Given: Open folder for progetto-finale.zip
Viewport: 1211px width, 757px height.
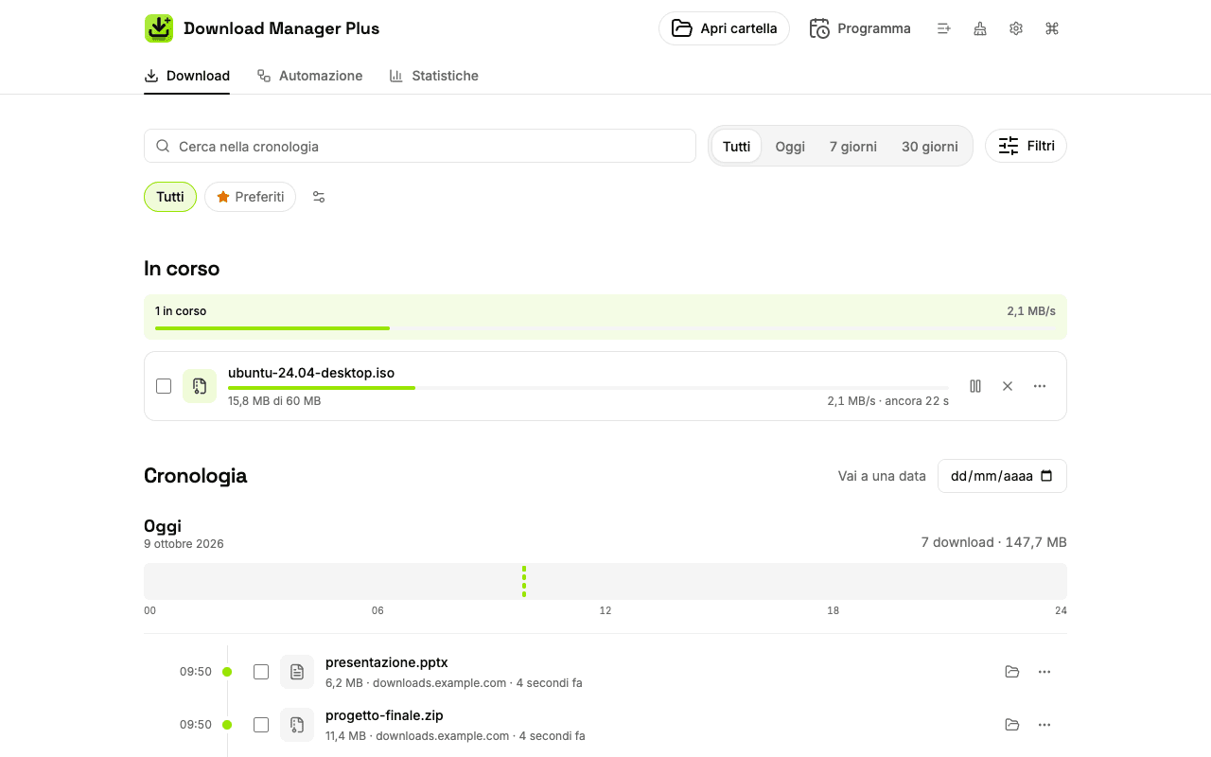Looking at the screenshot, I should (1012, 725).
